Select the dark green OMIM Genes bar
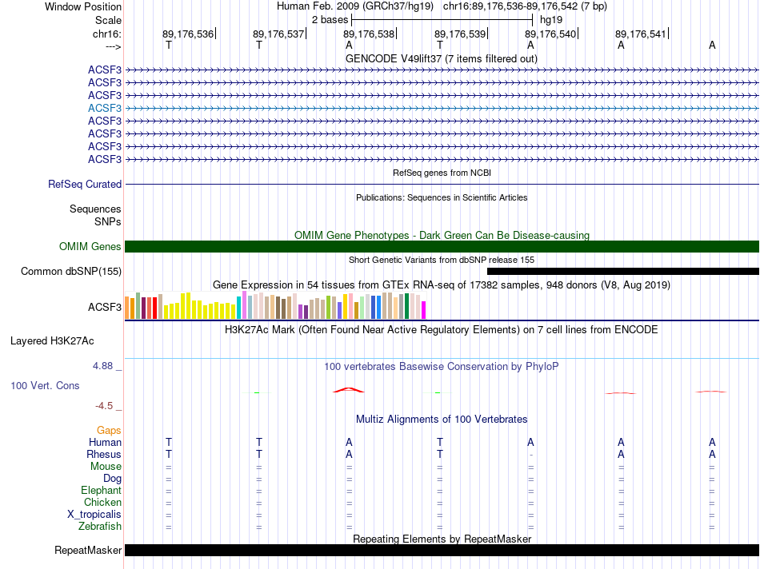The height and width of the screenshot is (569, 760). pyautogui.click(x=442, y=246)
